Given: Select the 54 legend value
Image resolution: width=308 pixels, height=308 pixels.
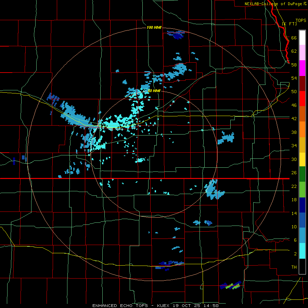Looking at the screenshot, I should (x=294, y=78).
